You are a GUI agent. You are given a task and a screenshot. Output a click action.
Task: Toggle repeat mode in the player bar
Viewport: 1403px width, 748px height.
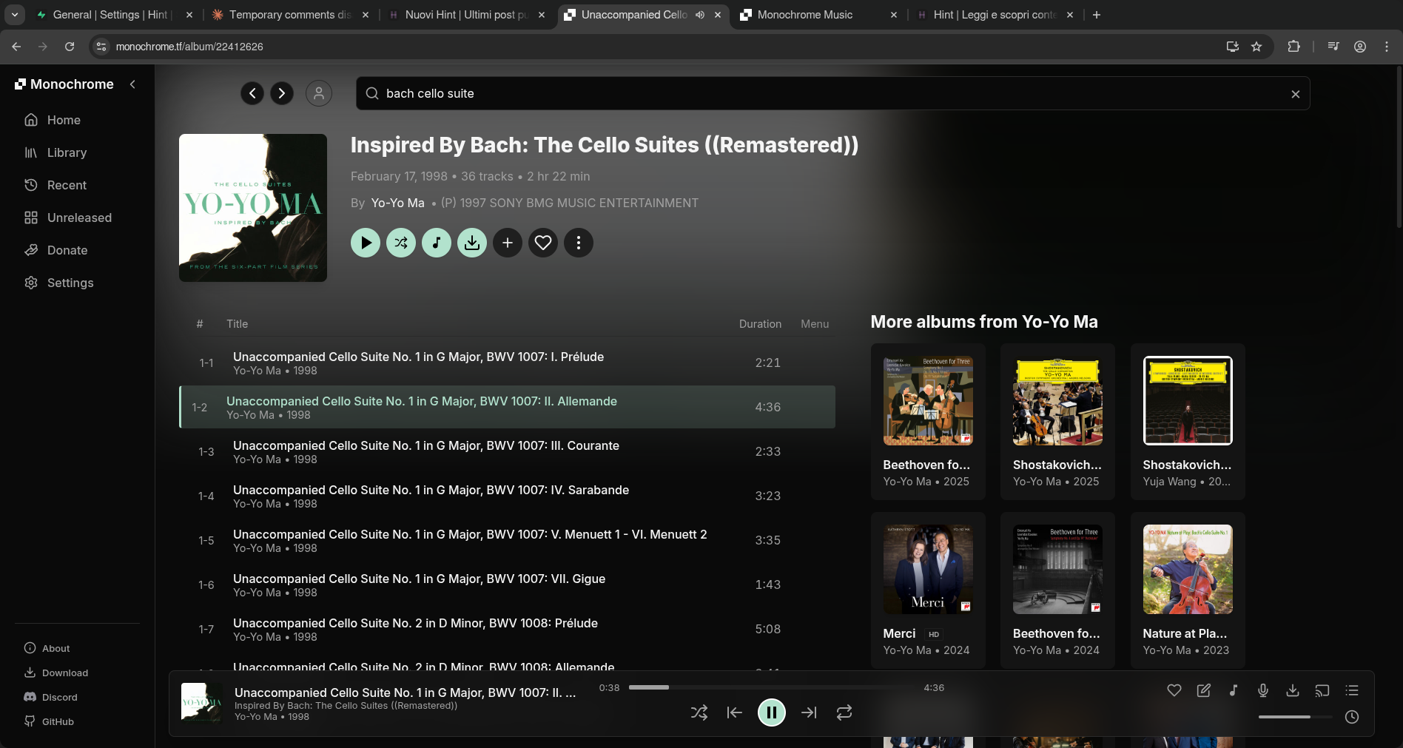pos(844,712)
